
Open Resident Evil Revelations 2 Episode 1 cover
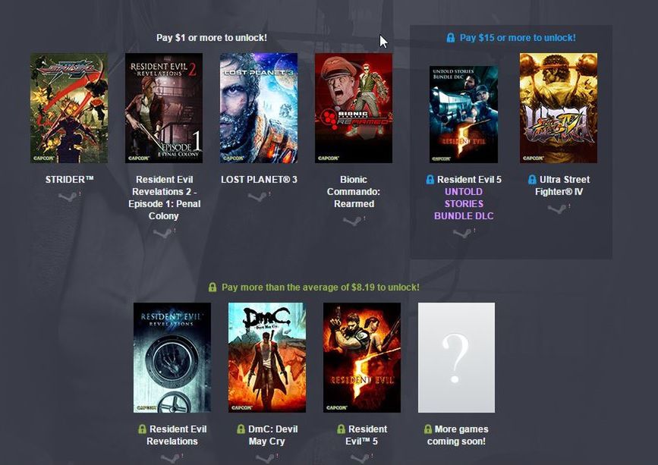click(x=164, y=108)
